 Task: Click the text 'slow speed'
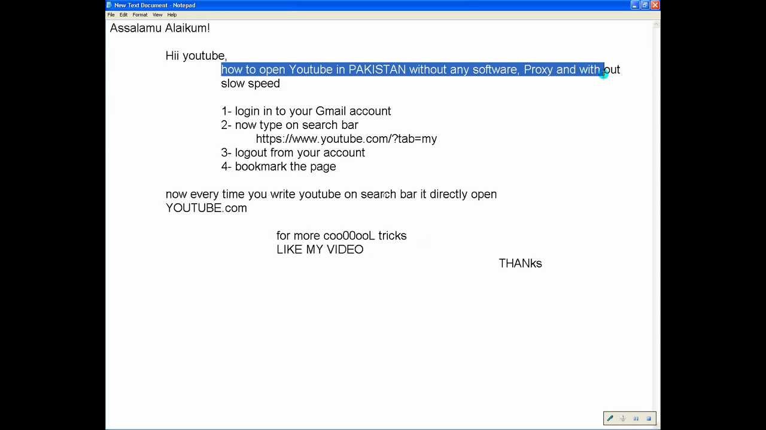pyautogui.click(x=250, y=84)
